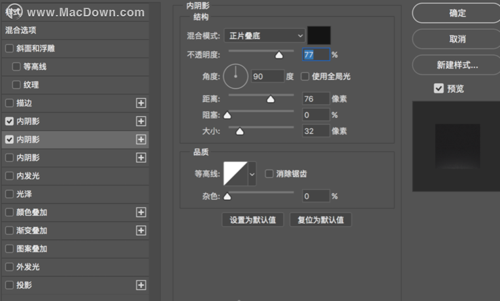Select 描边 label in styles list

click(24, 103)
